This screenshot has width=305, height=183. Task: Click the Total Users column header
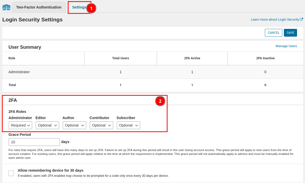point(121,58)
